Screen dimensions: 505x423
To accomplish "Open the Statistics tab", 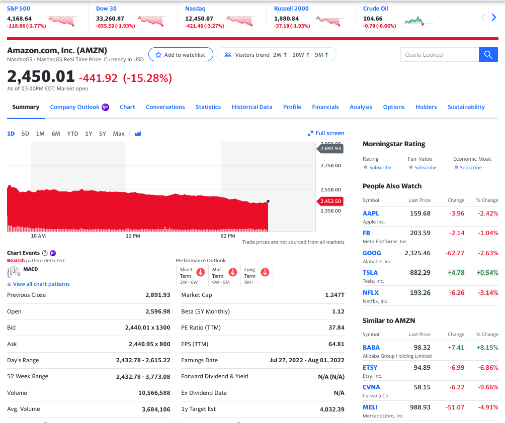I will [x=208, y=107].
